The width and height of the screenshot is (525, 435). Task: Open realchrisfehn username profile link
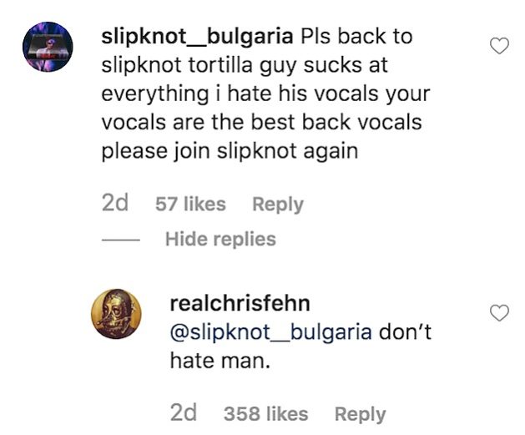point(240,304)
